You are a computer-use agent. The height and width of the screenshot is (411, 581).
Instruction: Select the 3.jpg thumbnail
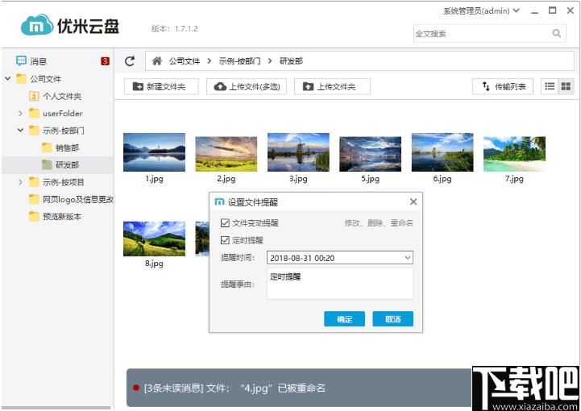pyautogui.click(x=298, y=152)
